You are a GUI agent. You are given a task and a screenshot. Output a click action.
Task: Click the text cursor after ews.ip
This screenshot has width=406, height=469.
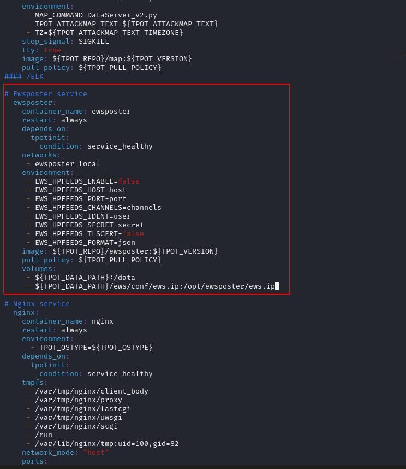pyautogui.click(x=277, y=286)
